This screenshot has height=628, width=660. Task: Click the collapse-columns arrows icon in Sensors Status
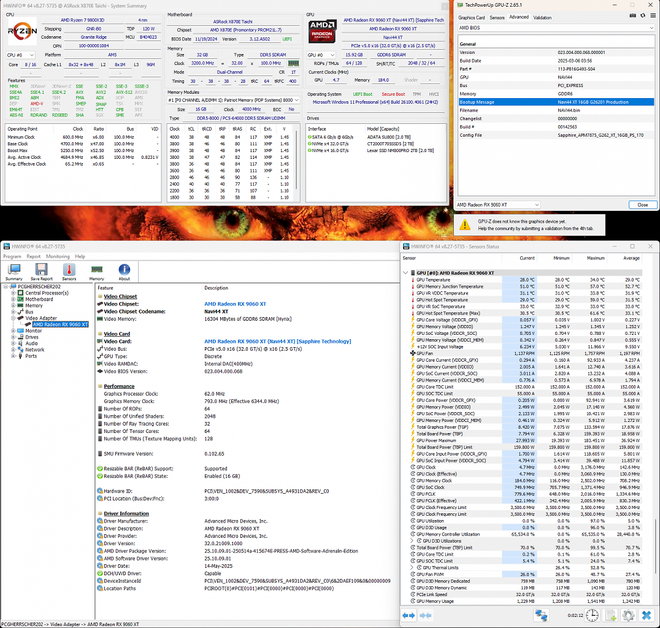click(426, 615)
